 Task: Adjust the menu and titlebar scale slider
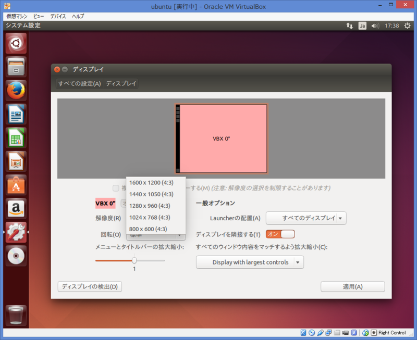click(134, 260)
